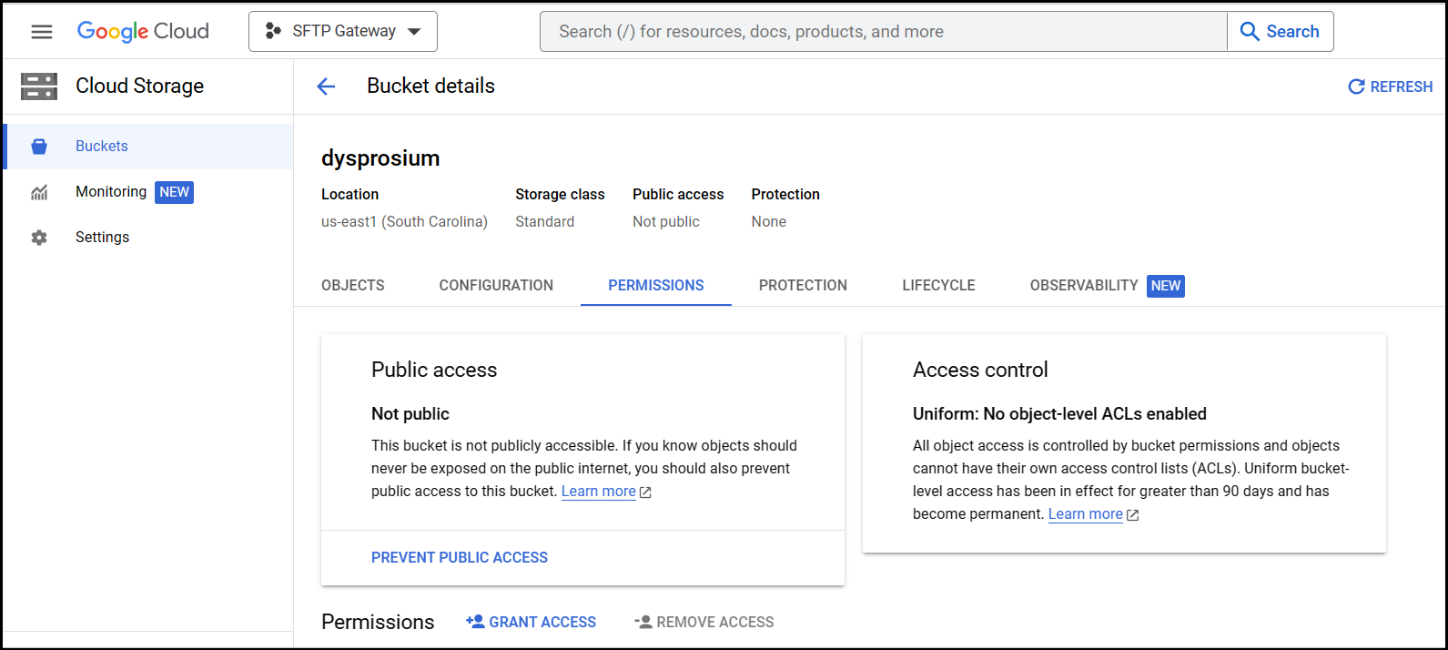Screen dimensions: 1448x650
Task: Open Settings in the sidebar
Action: (x=148, y=238)
